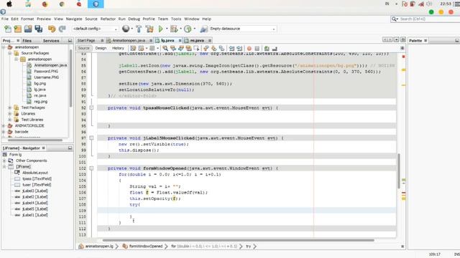Expand the Libraries tree node
This screenshot has width=460, height=258.
pyautogui.click(x=9, y=114)
